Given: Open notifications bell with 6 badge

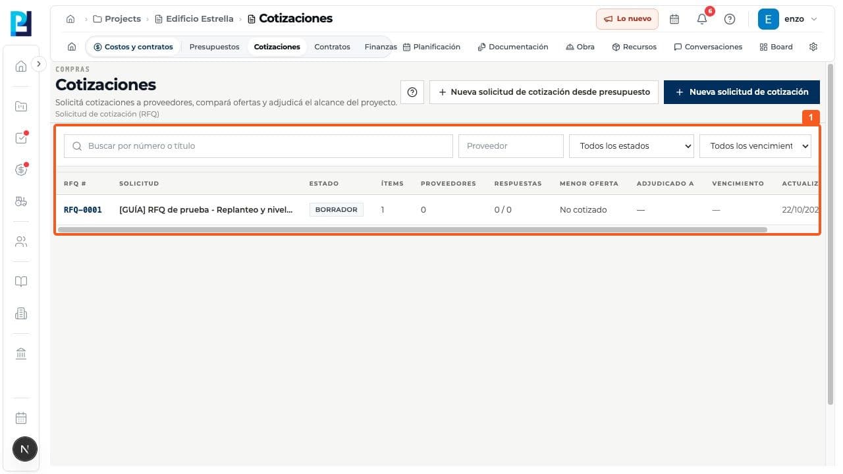Looking at the screenshot, I should (x=702, y=19).
